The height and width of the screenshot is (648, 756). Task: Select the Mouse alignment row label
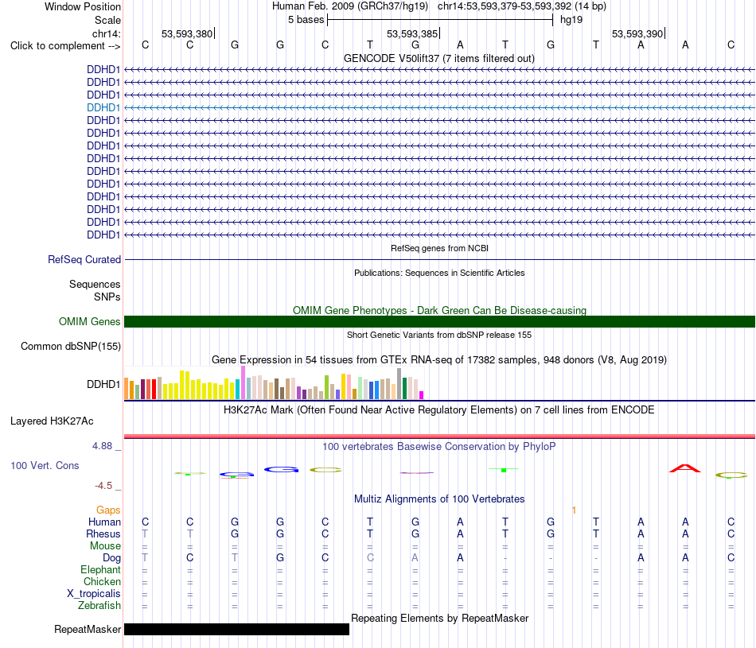click(x=105, y=546)
